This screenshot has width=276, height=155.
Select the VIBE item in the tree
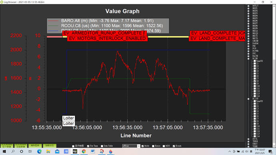tap(255, 146)
